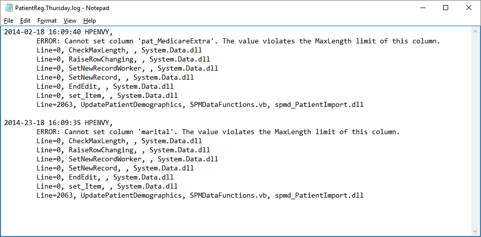
Task: Open the Edit menu
Action: [x=25, y=21]
